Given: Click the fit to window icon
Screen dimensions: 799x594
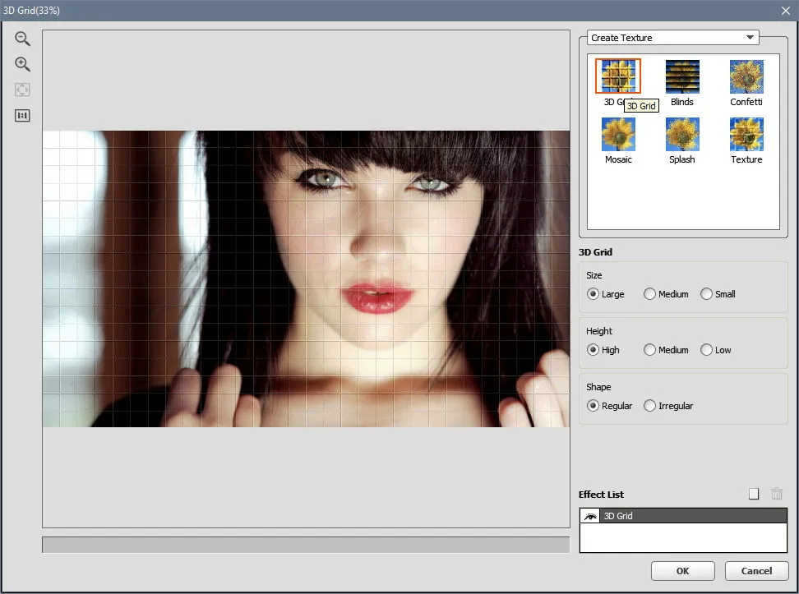Looking at the screenshot, I should point(22,90).
